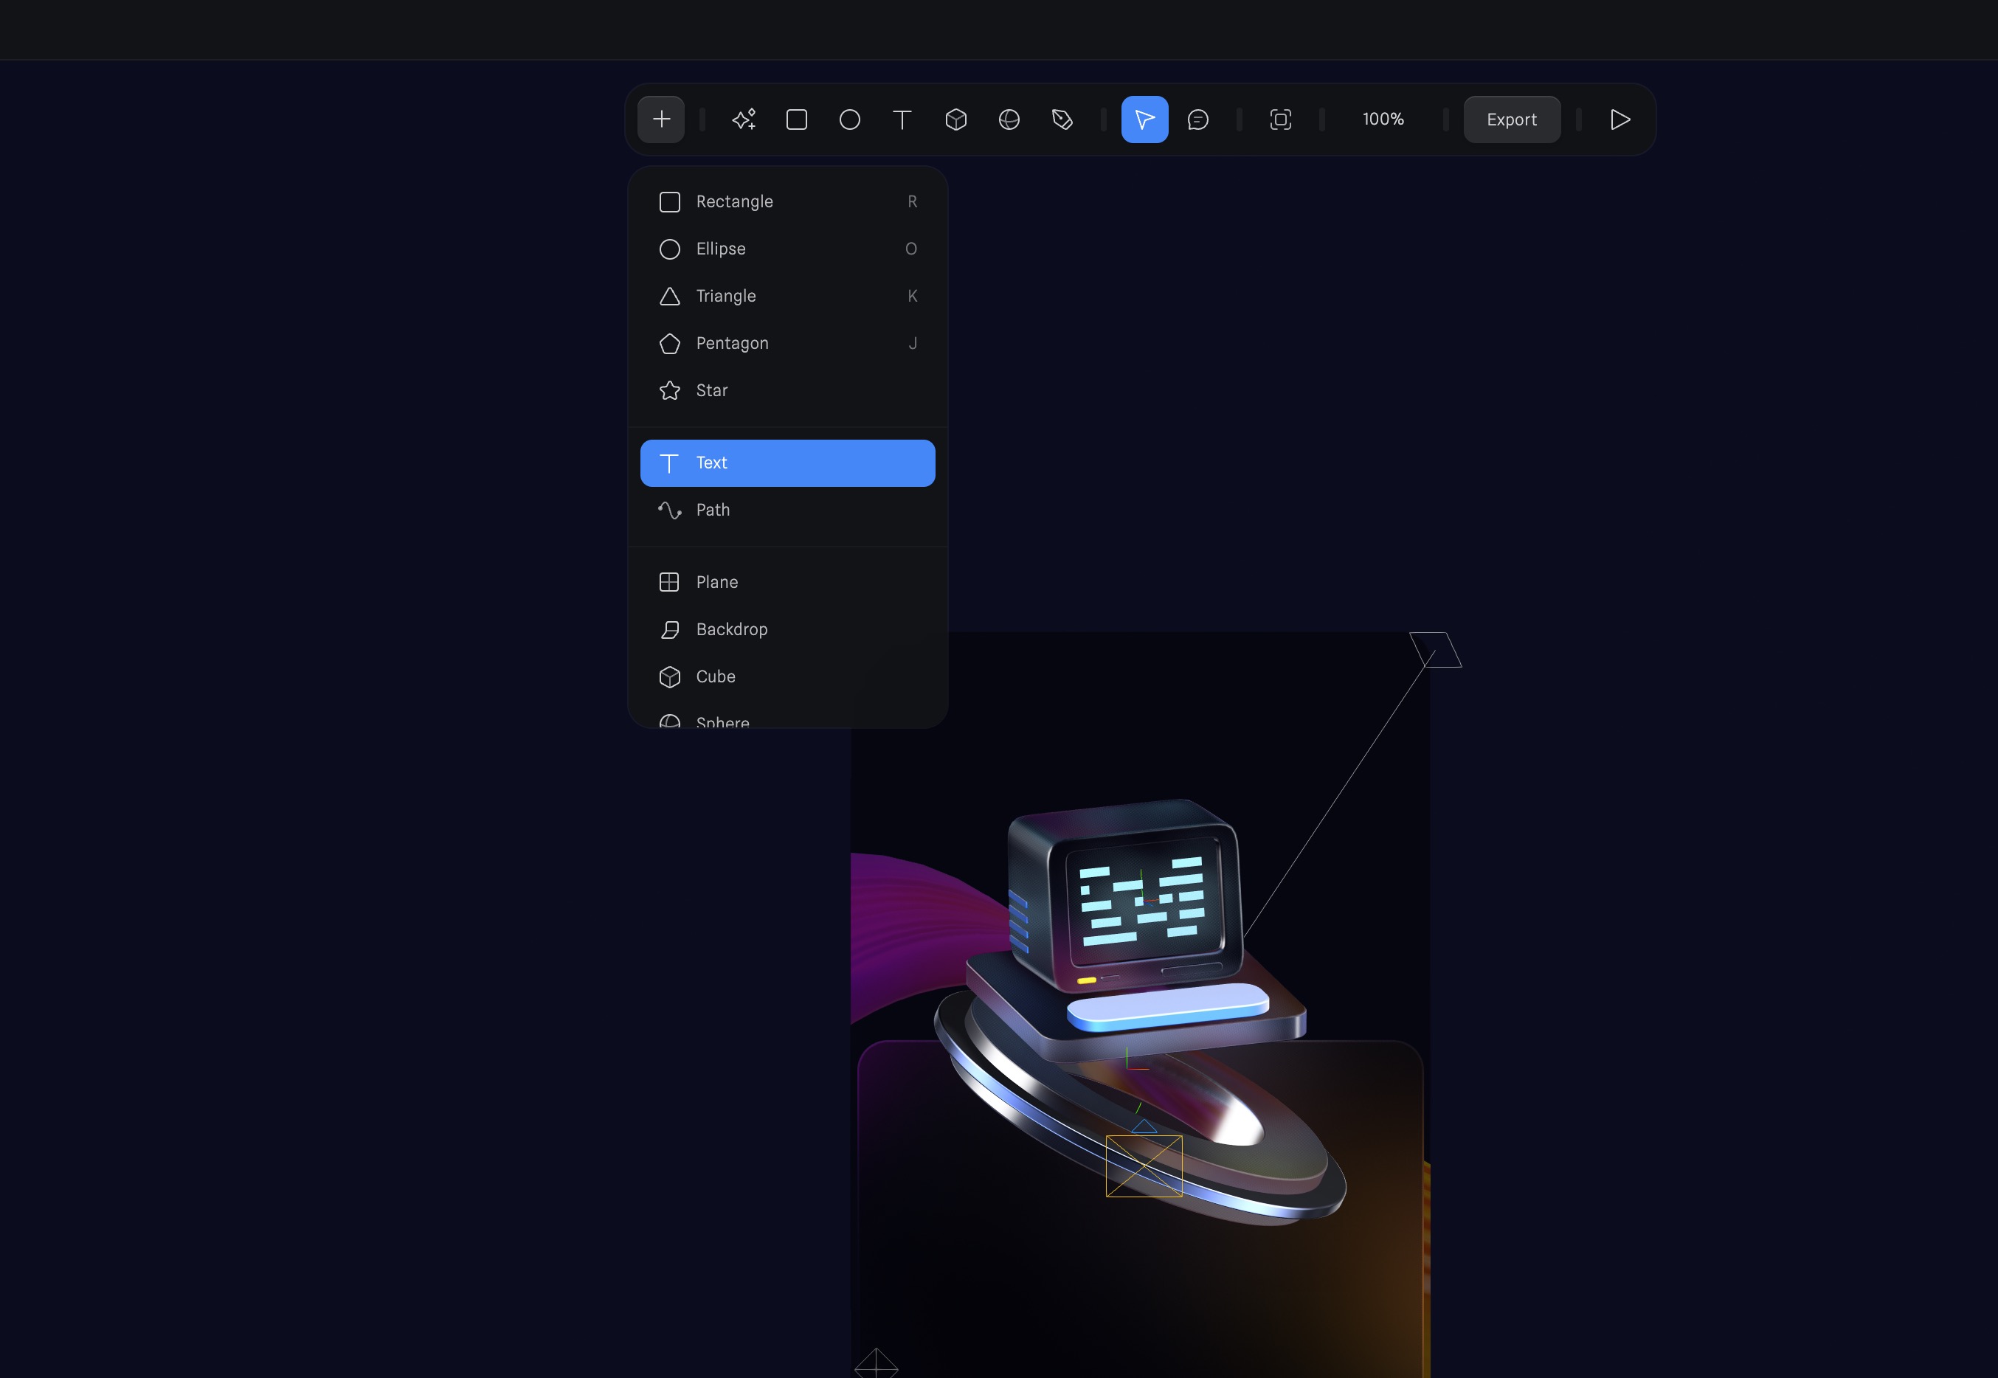1998x1378 pixels.
Task: Select Star in the insert menu
Action: [x=711, y=390]
